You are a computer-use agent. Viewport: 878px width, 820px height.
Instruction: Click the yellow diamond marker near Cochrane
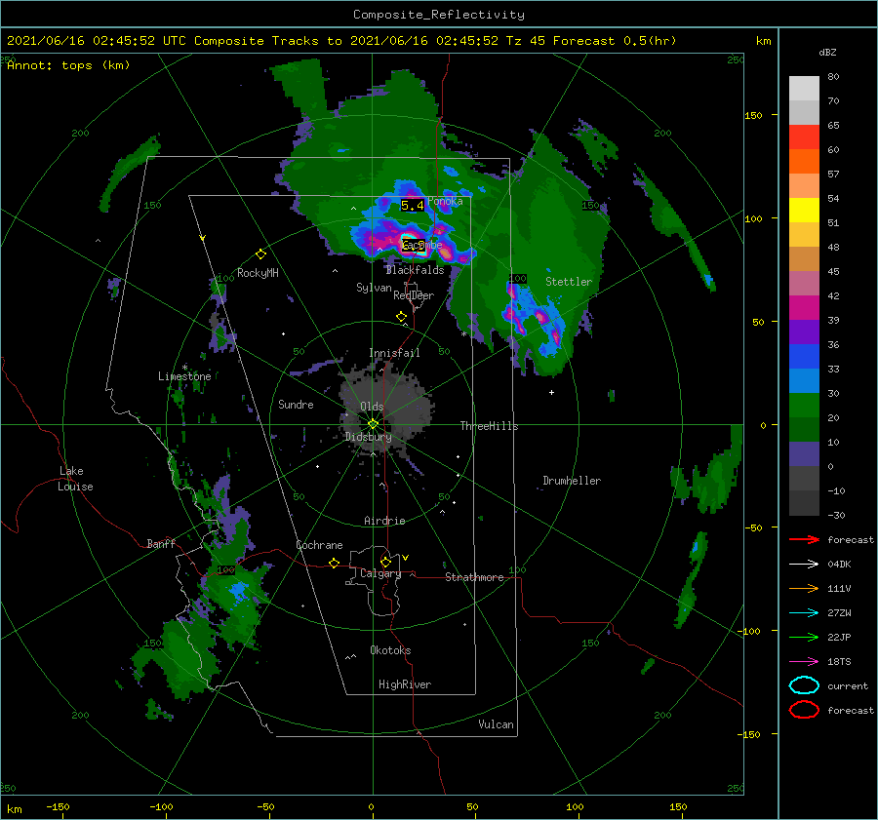coord(334,563)
